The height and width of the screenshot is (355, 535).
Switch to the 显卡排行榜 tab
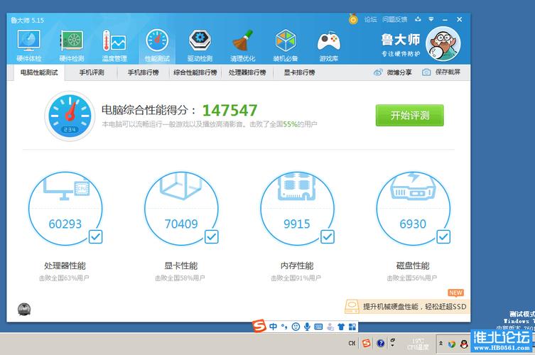click(299, 72)
